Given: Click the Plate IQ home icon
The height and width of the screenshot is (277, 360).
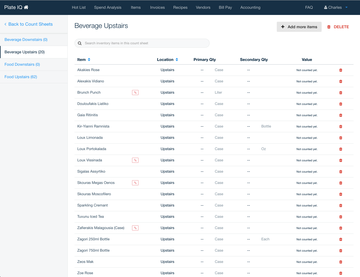Looking at the screenshot, I should tap(26, 7).
